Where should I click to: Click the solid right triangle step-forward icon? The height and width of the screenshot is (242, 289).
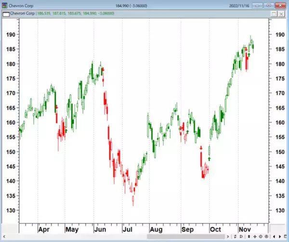click(280, 237)
